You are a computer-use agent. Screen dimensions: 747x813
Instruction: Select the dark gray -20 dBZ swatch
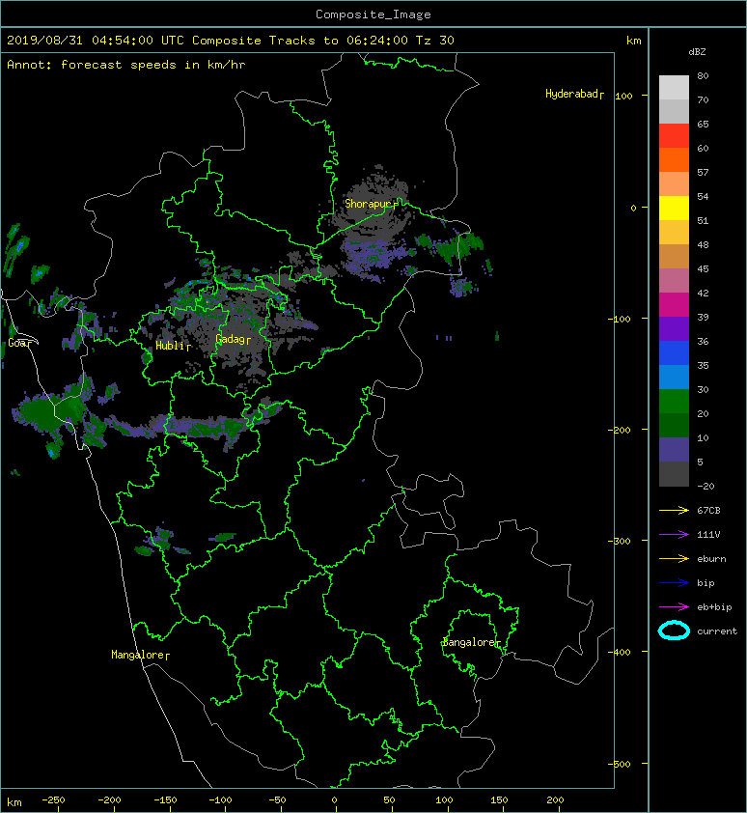coord(674,474)
